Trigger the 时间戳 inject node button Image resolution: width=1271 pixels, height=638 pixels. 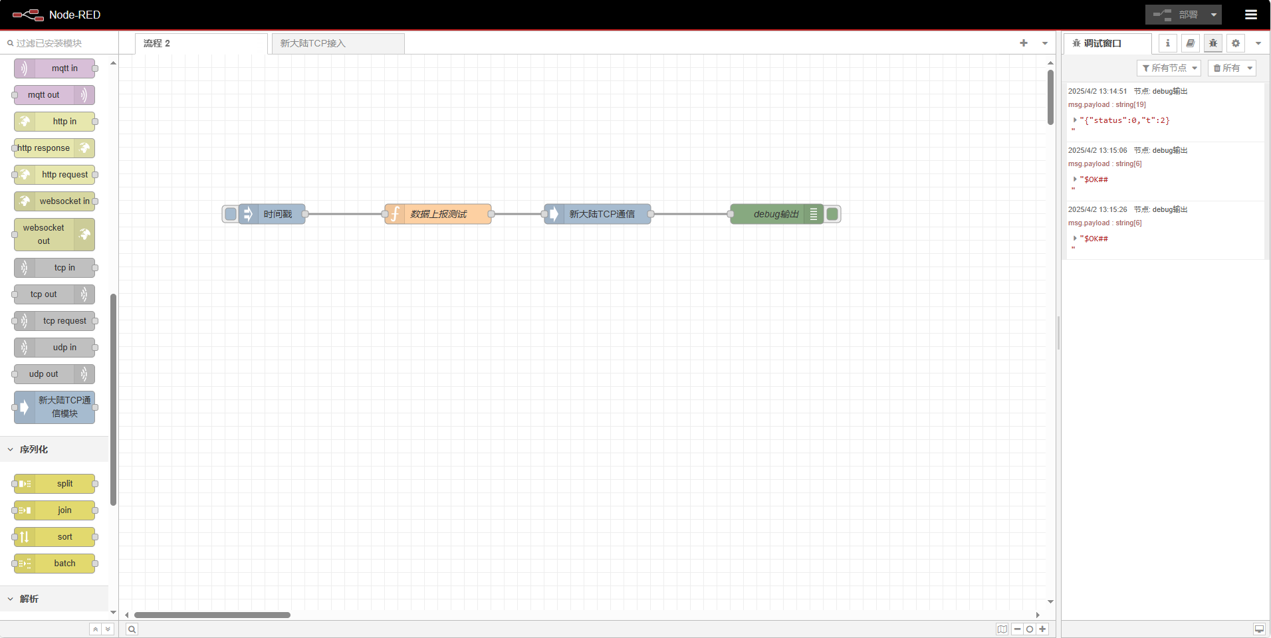231,214
